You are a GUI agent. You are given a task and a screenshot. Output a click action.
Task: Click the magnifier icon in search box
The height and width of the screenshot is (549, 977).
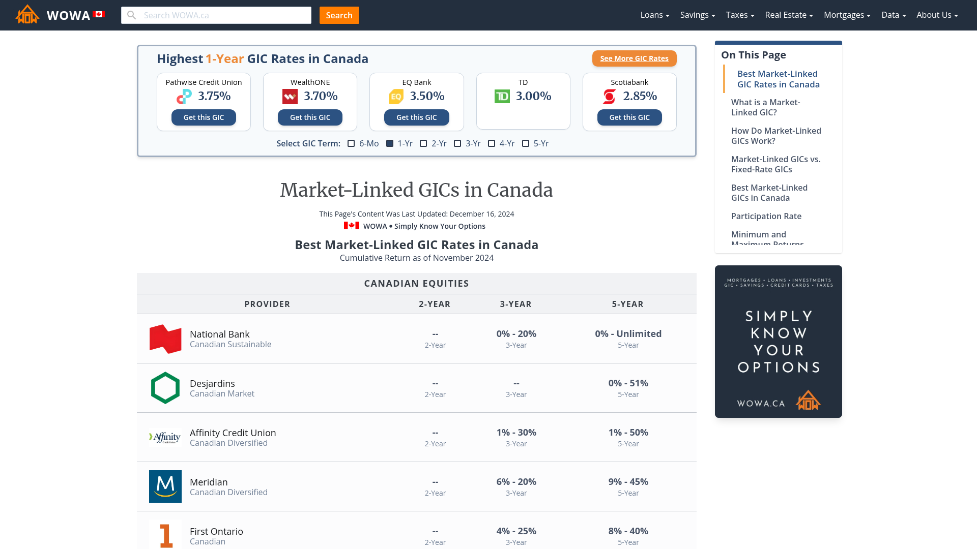pyautogui.click(x=132, y=15)
